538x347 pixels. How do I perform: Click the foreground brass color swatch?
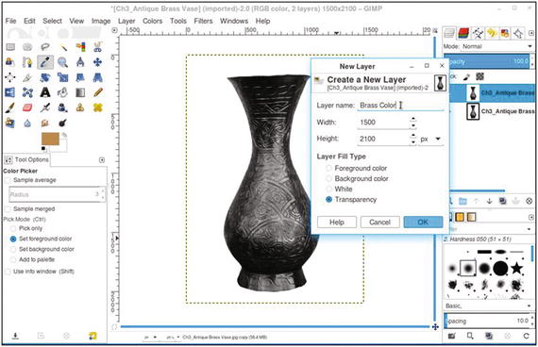[50, 140]
